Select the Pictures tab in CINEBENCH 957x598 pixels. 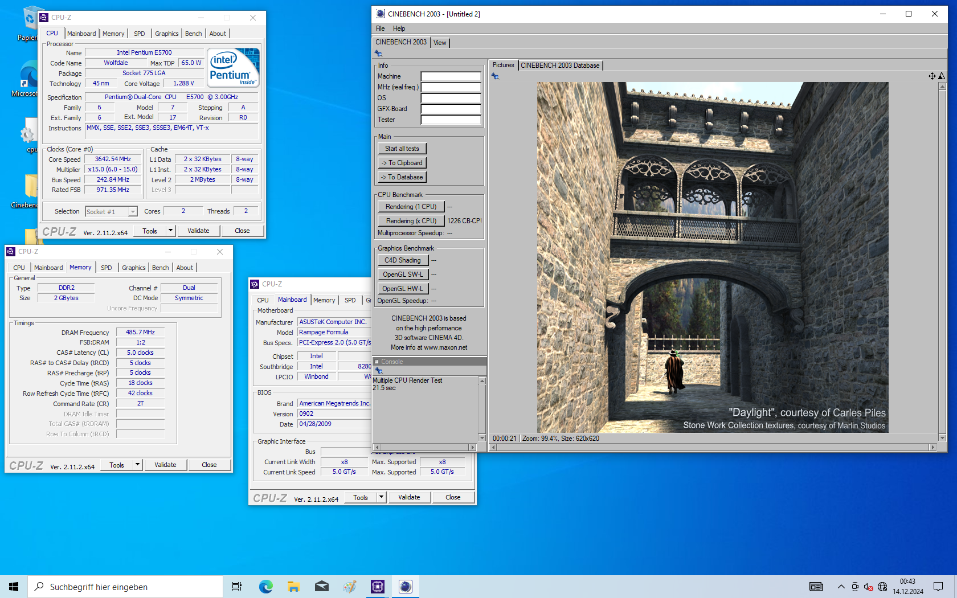(x=503, y=65)
